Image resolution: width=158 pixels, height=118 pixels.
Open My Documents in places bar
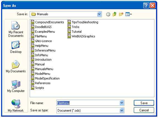click(x=16, y=66)
